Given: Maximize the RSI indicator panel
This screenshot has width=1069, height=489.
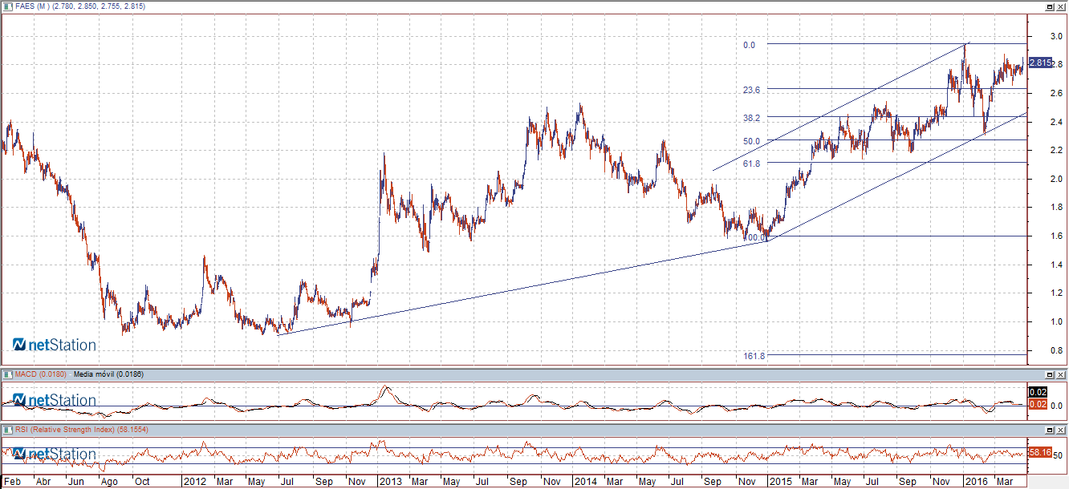Looking at the screenshot, I should [1050, 430].
